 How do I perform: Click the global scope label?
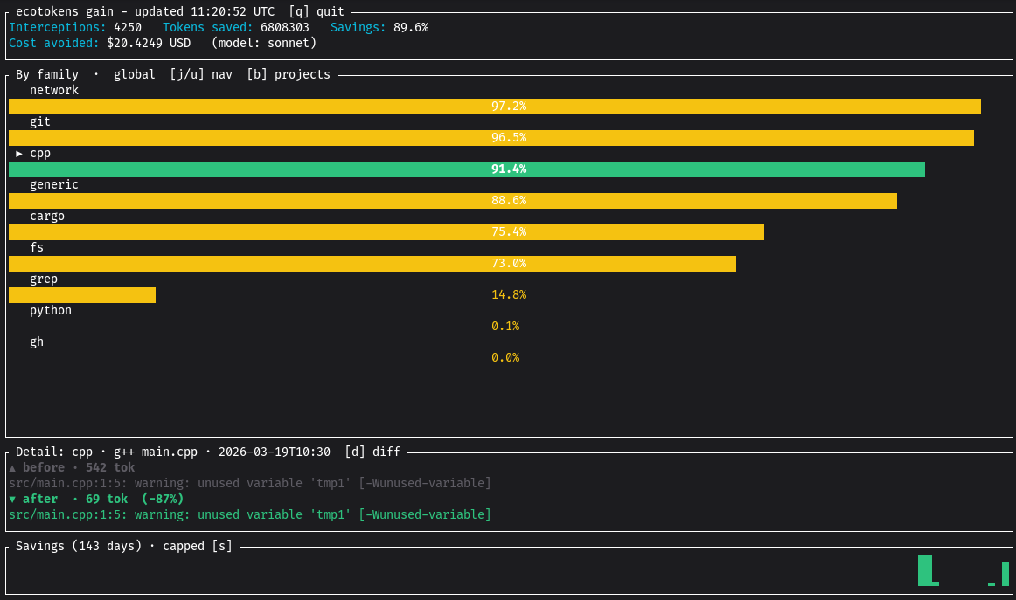135,74
